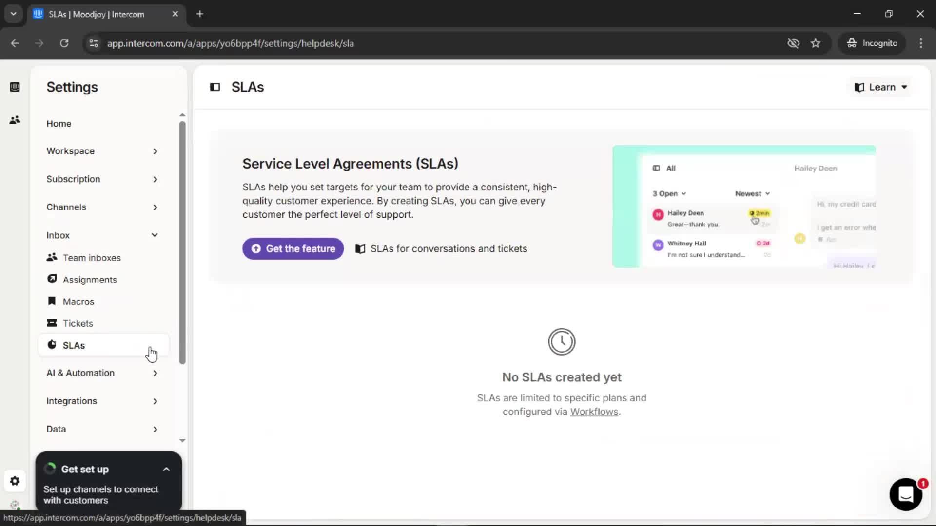
Task: Click the Get the feature button
Action: [293, 249]
